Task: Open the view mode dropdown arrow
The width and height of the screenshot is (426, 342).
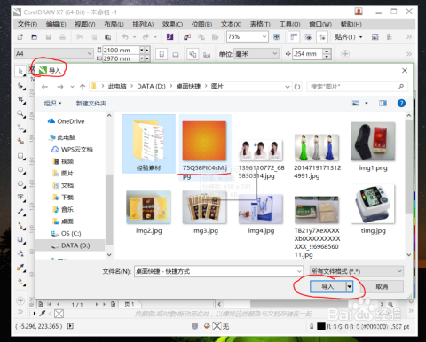Action: click(x=367, y=103)
